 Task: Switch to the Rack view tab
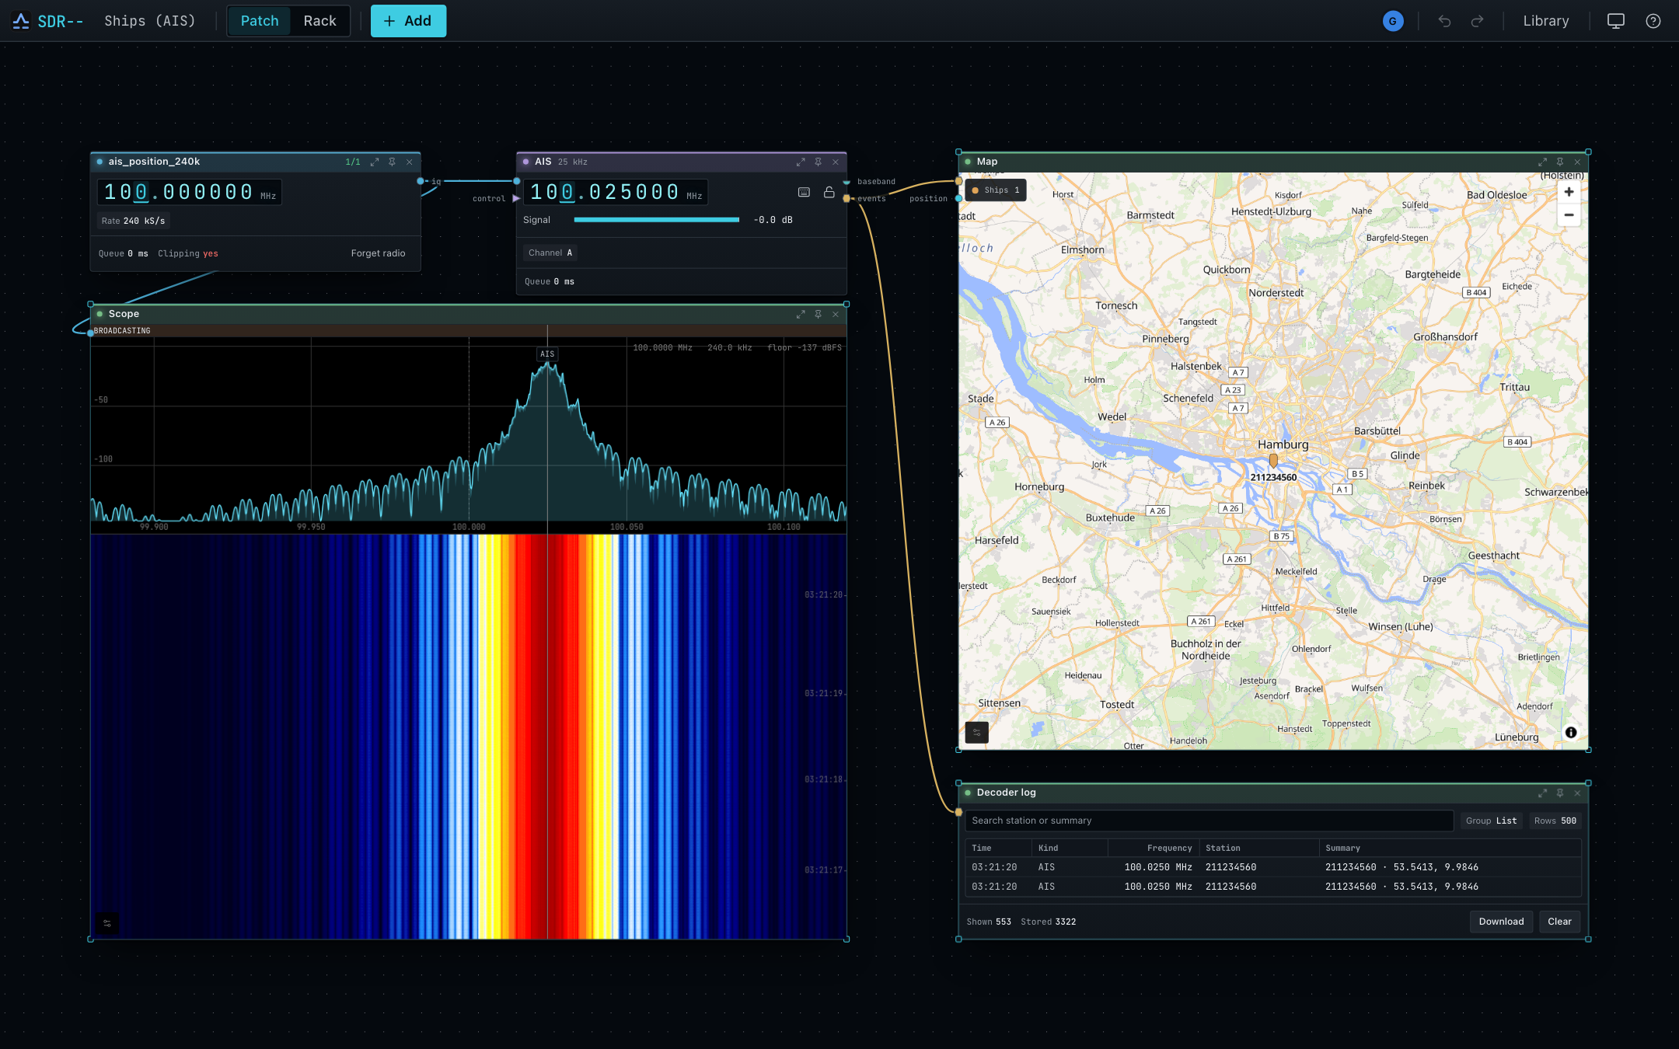(319, 21)
